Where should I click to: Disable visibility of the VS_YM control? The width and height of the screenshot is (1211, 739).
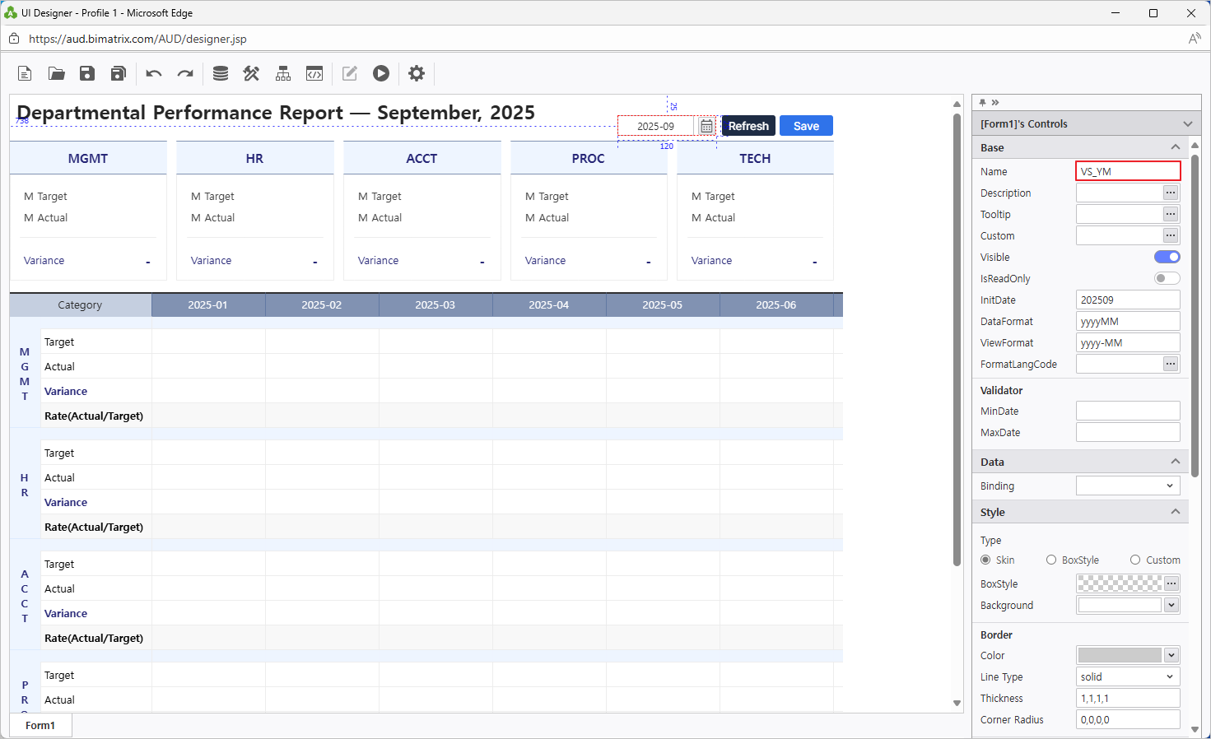[1167, 257]
